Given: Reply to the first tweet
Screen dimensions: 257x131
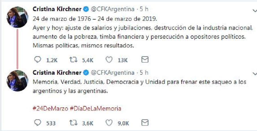Looking at the screenshot, I should (x=37, y=60).
